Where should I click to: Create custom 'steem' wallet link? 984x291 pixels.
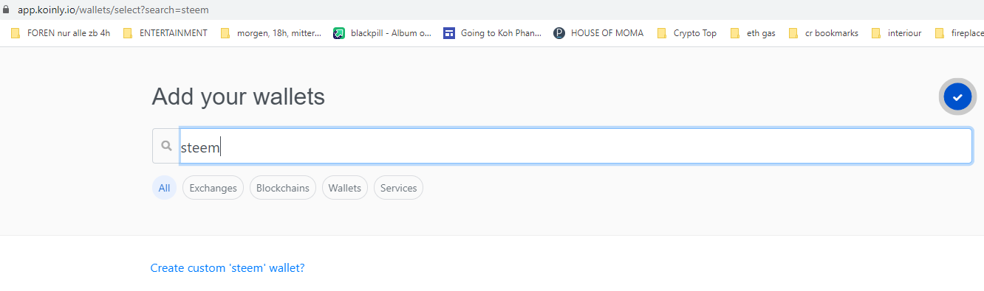[x=228, y=268]
